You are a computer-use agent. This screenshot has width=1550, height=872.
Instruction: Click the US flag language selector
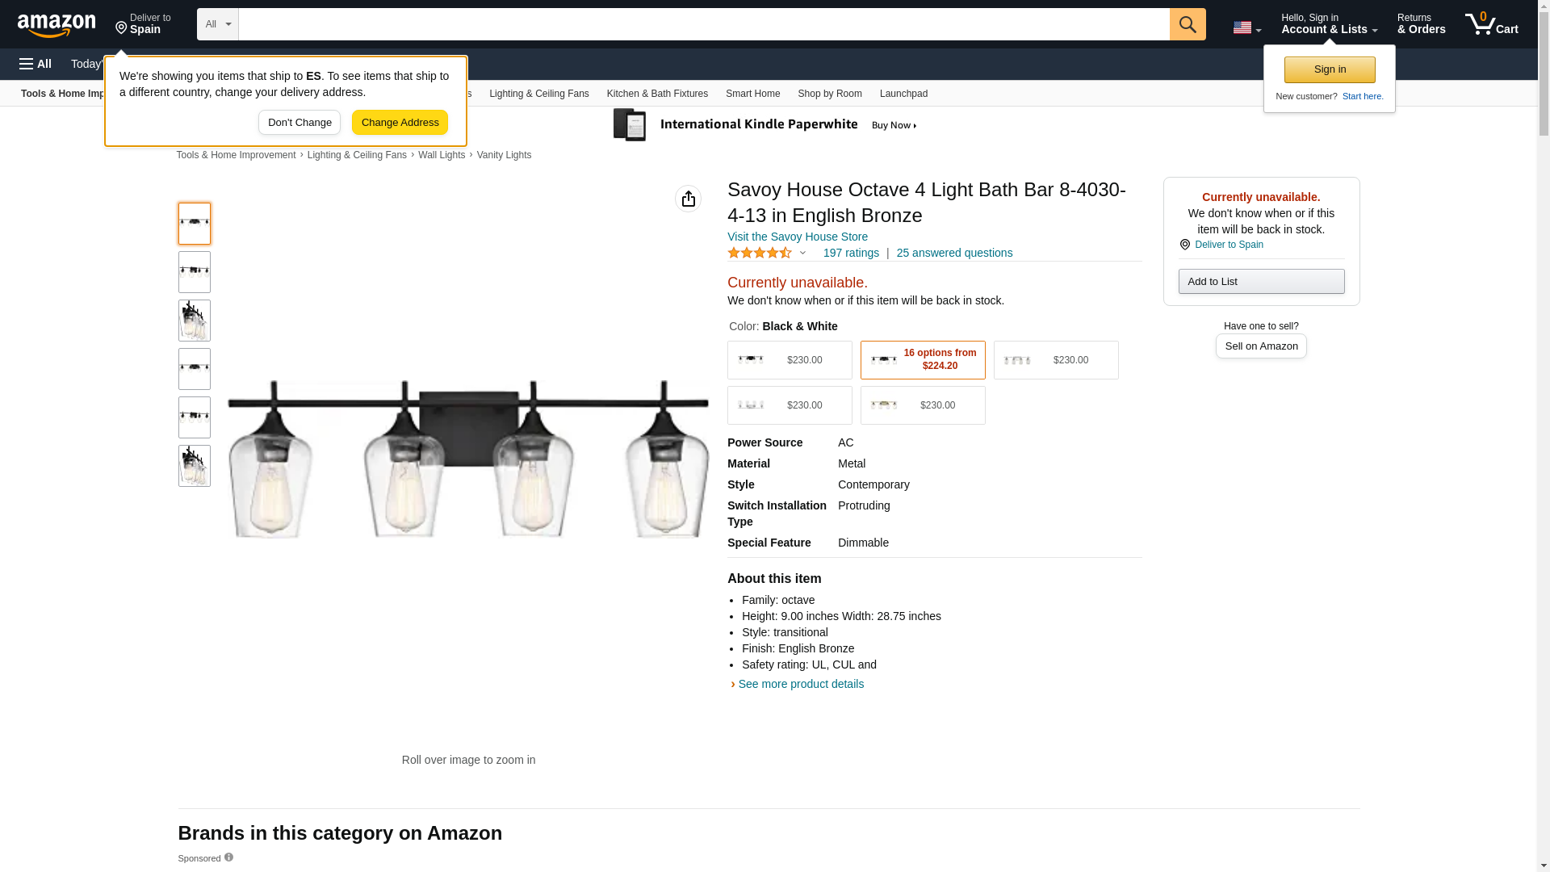(1246, 27)
